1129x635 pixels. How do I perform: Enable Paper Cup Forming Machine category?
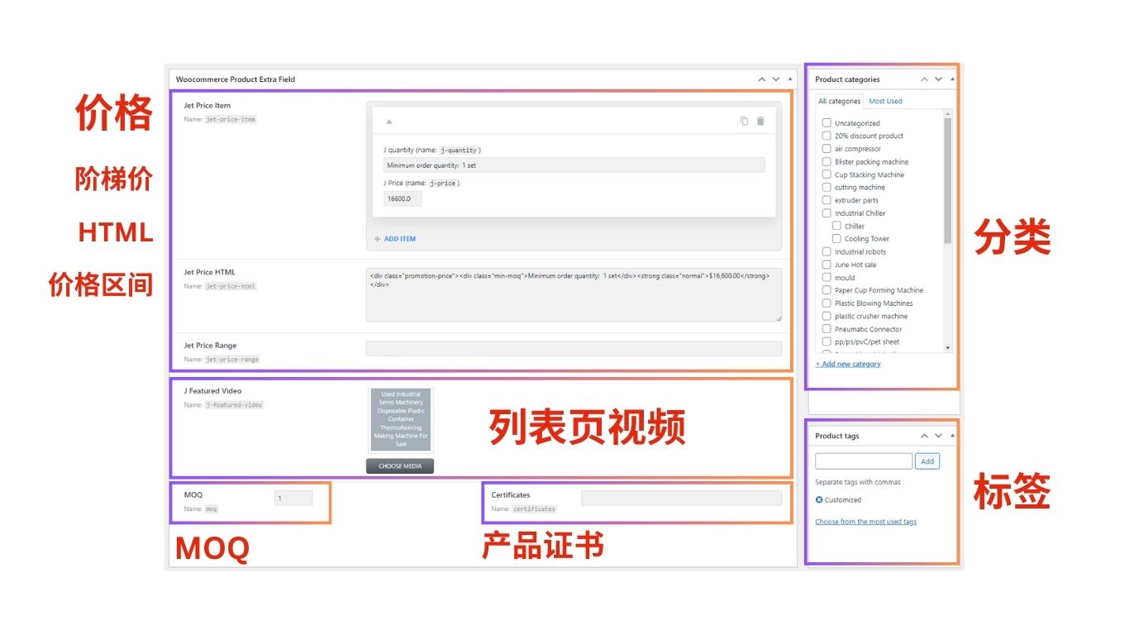point(827,290)
